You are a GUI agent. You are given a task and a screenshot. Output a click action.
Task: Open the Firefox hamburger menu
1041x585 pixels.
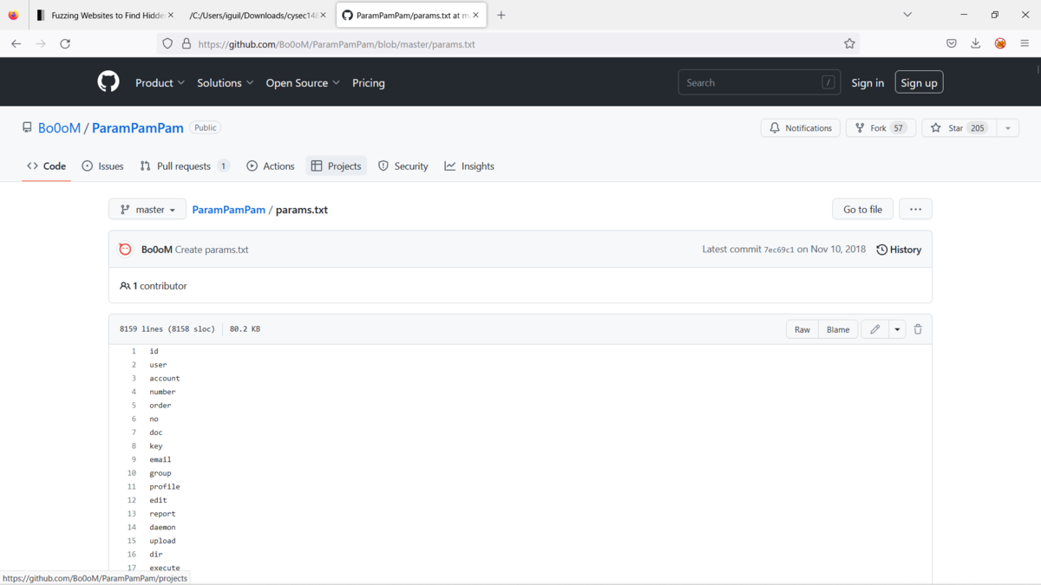(1025, 43)
